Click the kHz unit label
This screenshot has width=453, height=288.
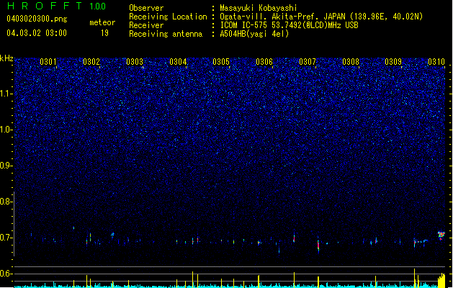[6, 58]
